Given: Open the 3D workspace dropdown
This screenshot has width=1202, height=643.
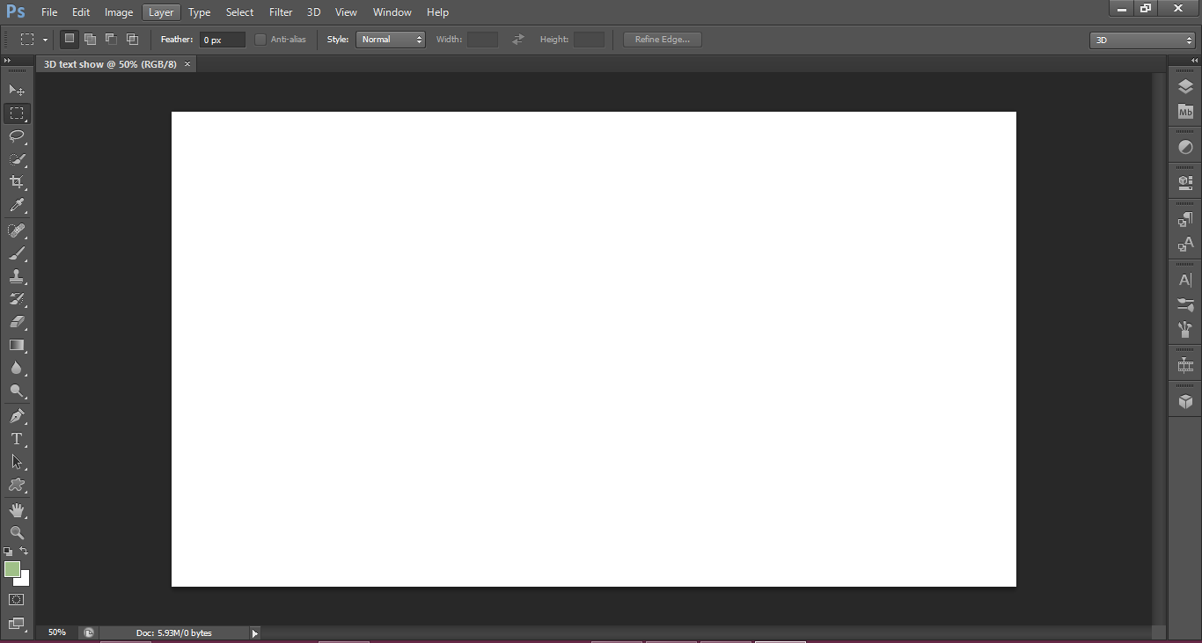Looking at the screenshot, I should click(1142, 40).
